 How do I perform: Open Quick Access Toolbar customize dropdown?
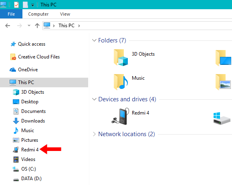32,5
